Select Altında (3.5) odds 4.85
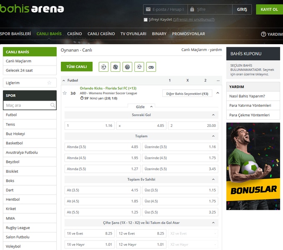The image size is (283, 250). [103, 147]
